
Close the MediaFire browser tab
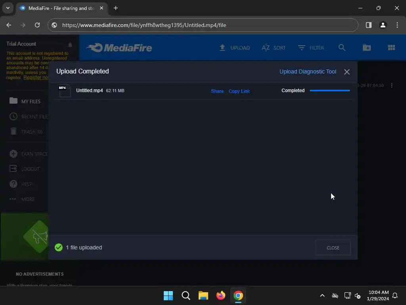[101, 8]
